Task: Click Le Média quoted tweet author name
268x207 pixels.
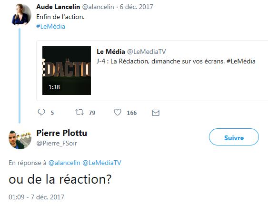Action: click(111, 52)
